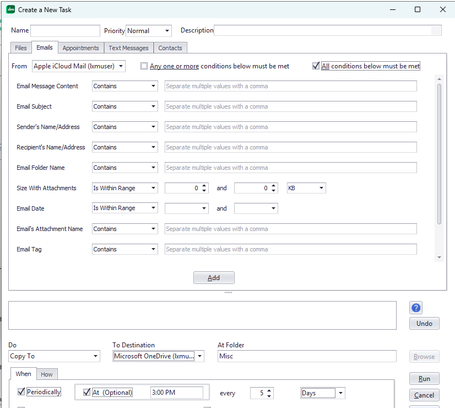The height and width of the screenshot is (408, 455).
Task: Uncheck the At (Optional) checkbox
Action: click(86, 392)
